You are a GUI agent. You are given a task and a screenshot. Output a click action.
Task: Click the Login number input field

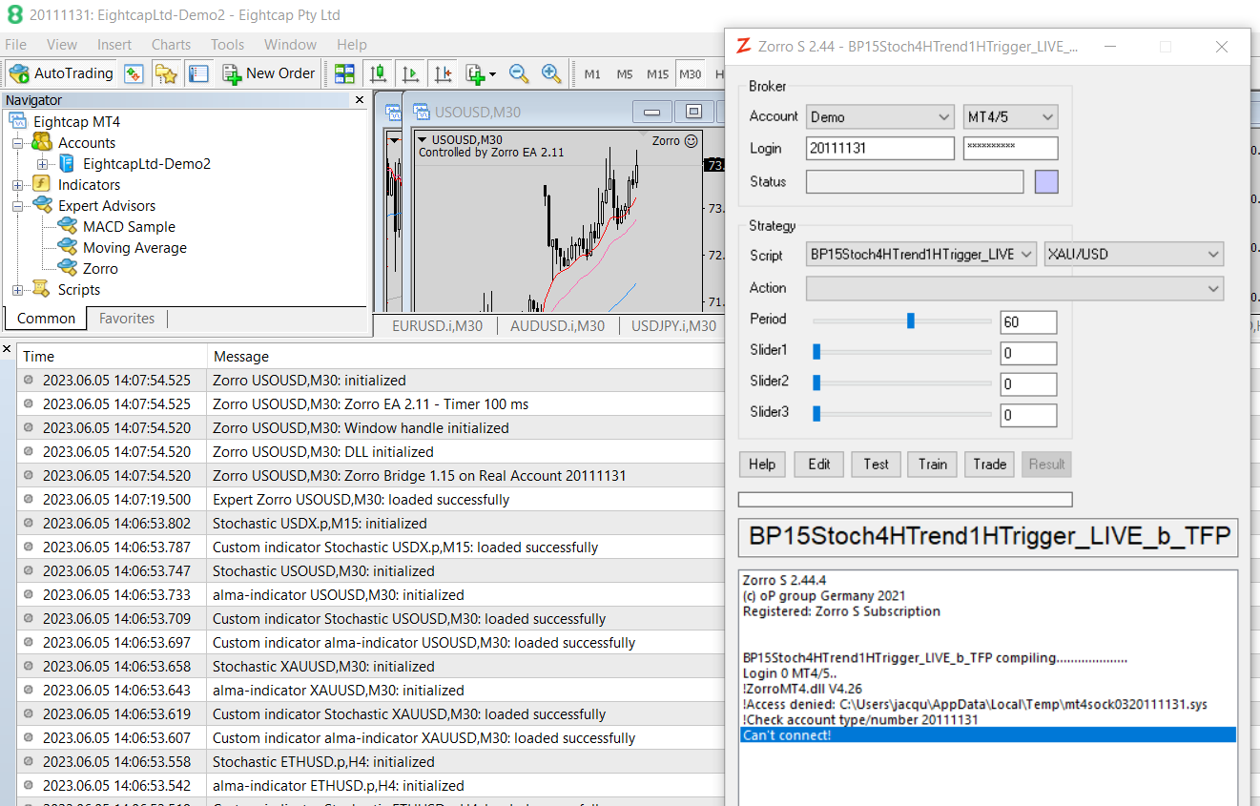pos(879,149)
